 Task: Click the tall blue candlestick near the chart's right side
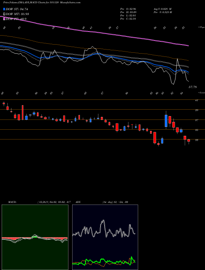click(166, 121)
